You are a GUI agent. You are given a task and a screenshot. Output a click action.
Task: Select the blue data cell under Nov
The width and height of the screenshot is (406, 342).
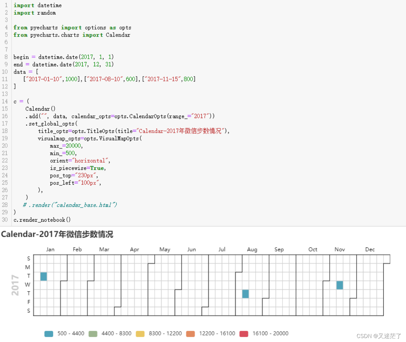pyautogui.click(x=340, y=285)
